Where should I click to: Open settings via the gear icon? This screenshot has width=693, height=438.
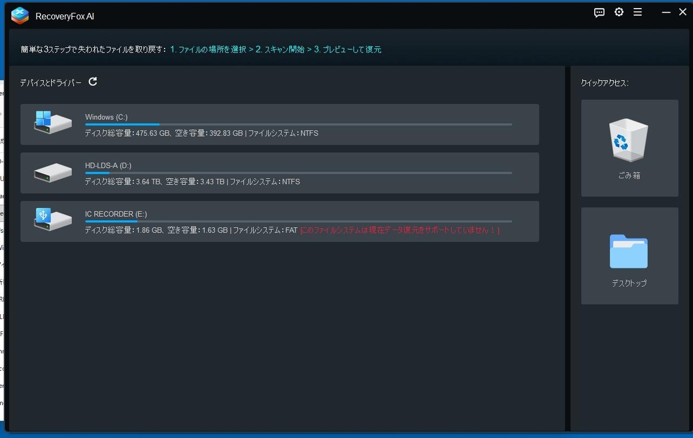(619, 12)
